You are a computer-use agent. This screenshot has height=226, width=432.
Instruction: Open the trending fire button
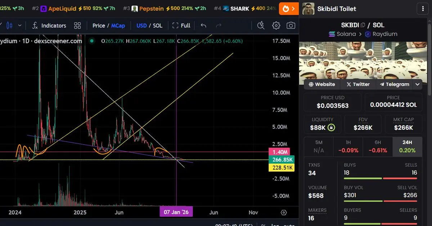click(x=289, y=8)
